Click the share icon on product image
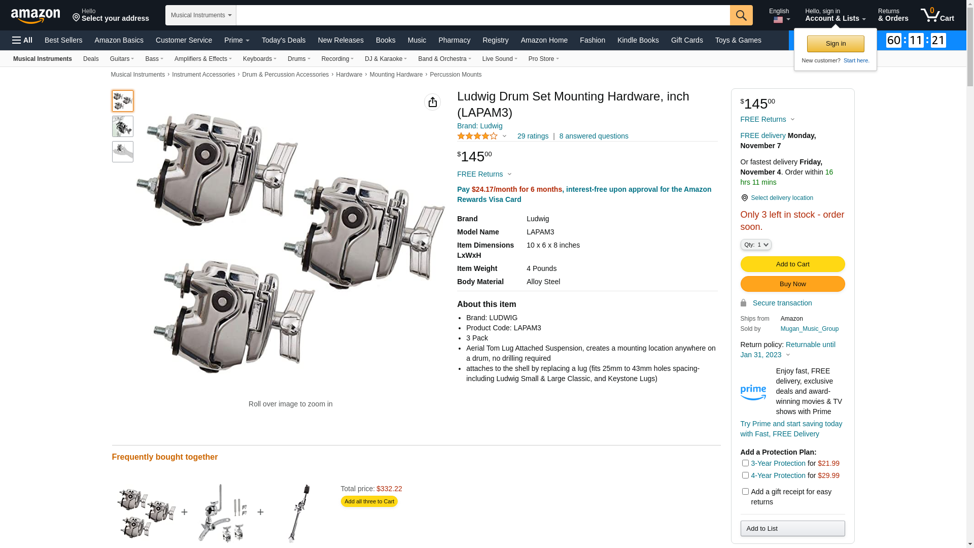 tap(432, 102)
